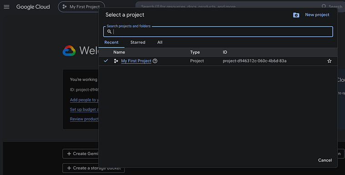Click the Review product link
Image resolution: width=345 pixels, height=175 pixels.
[x=84, y=119]
